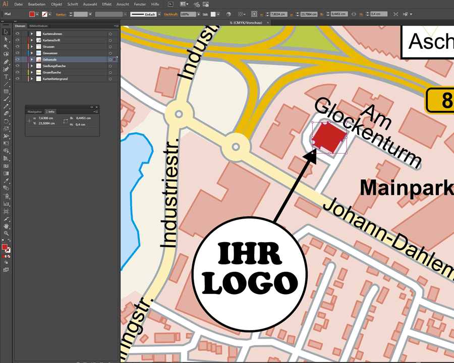Image resolution: width=454 pixels, height=363 pixels.
Task: Expand the Strassen layer
Action: (x=32, y=47)
